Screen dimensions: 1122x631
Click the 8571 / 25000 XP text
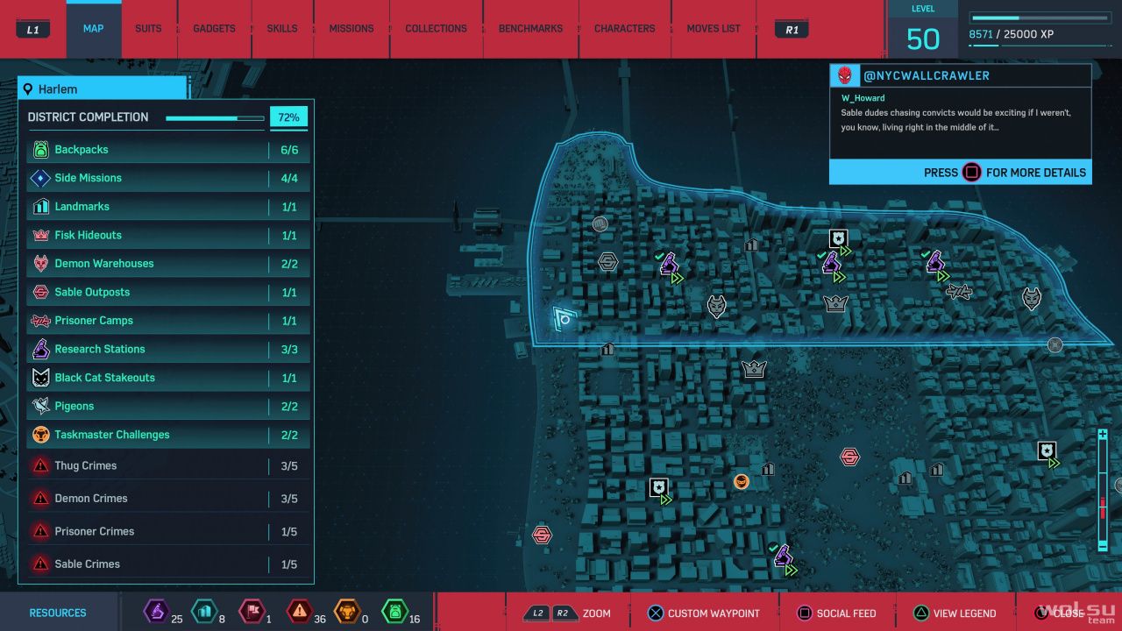click(1015, 35)
